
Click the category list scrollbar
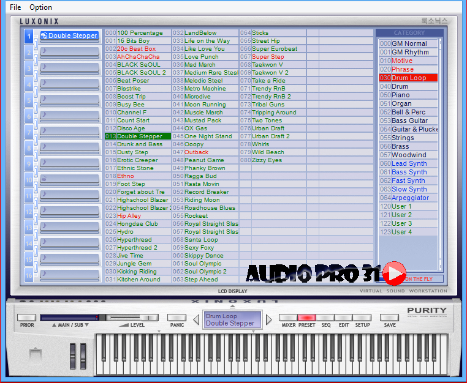(440, 155)
